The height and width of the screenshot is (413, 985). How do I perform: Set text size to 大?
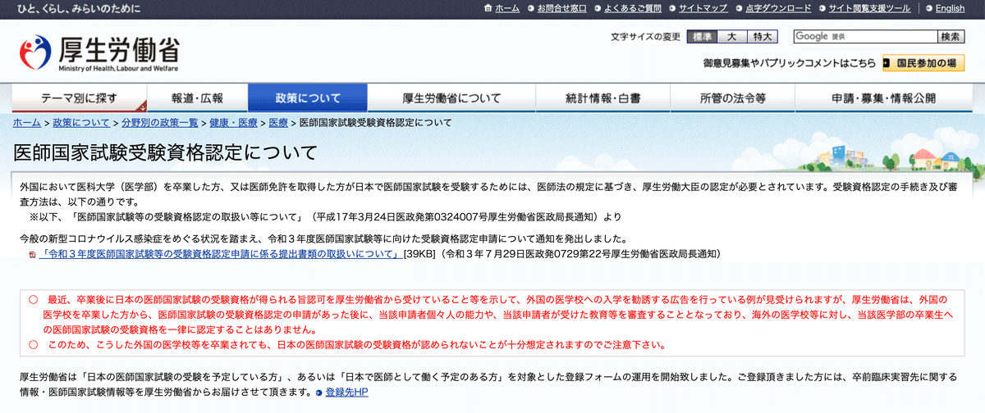pos(731,37)
